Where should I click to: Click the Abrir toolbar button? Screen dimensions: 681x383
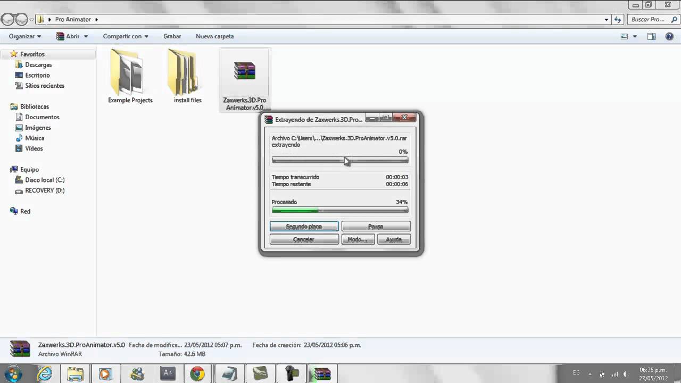point(68,36)
